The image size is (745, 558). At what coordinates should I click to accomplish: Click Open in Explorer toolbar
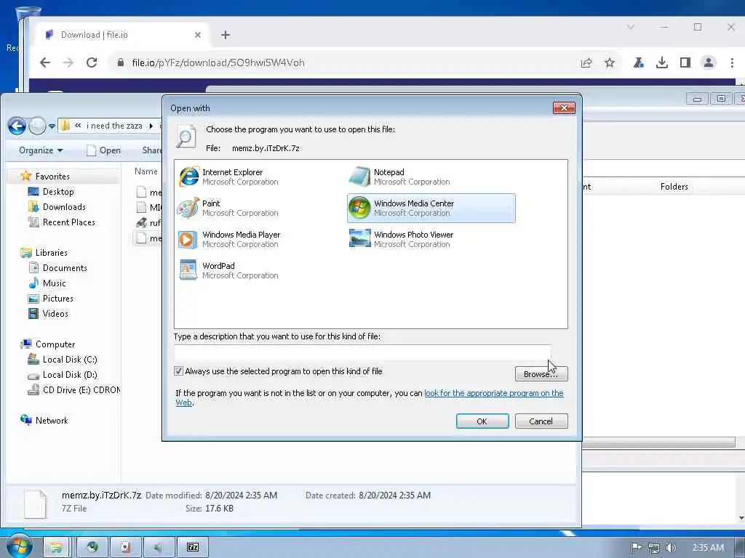(103, 150)
